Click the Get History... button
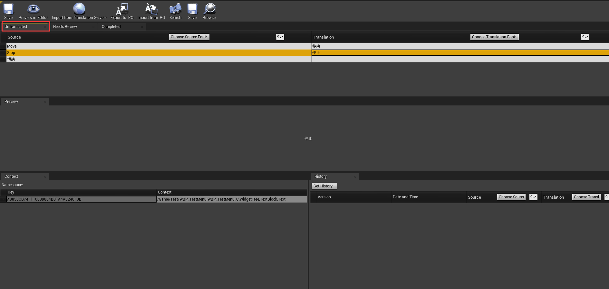Viewport: 609px width, 289px height. (x=324, y=186)
